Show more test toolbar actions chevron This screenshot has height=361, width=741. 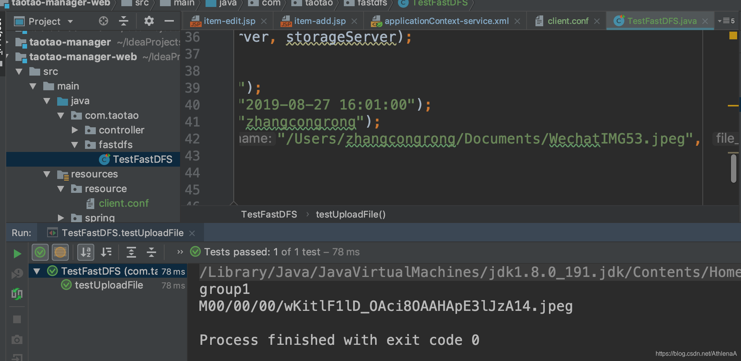click(180, 252)
